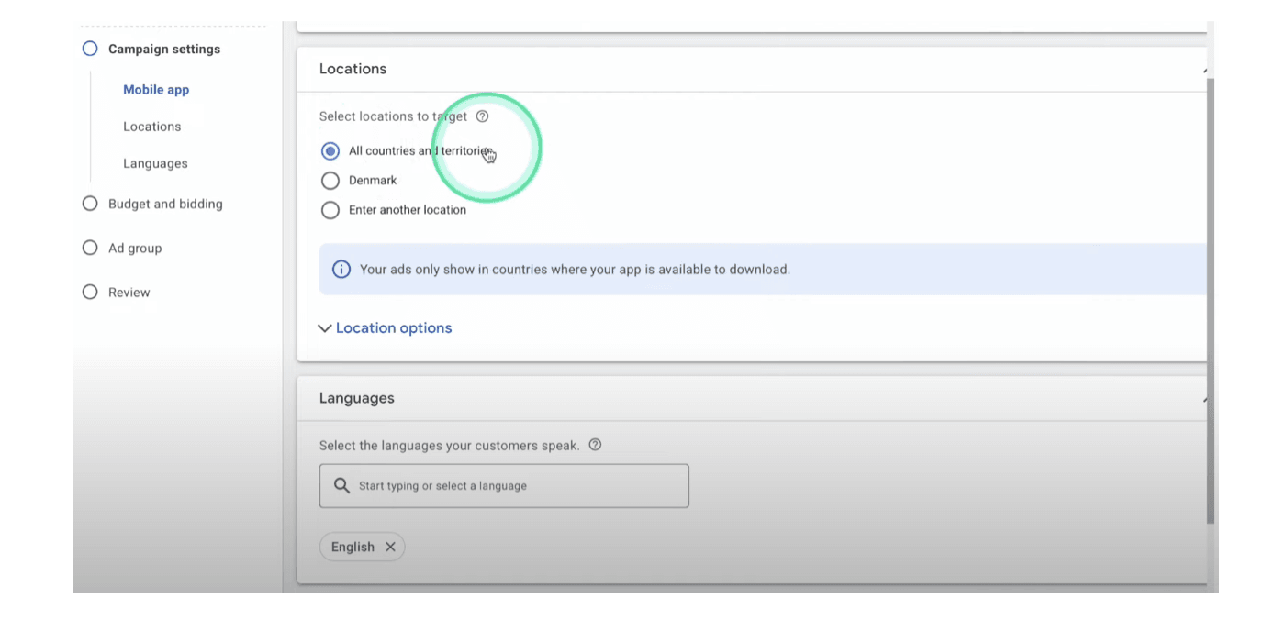Select the Denmark radio button
Image resolution: width=1287 pixels, height=620 pixels.
(x=330, y=181)
